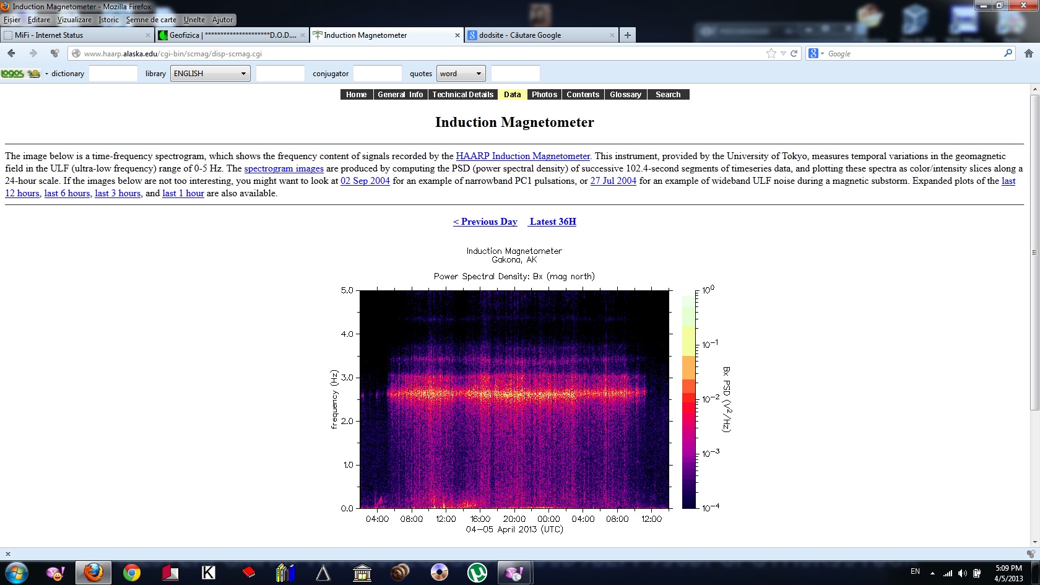Open the Editare menu
The height and width of the screenshot is (585, 1040).
39,20
